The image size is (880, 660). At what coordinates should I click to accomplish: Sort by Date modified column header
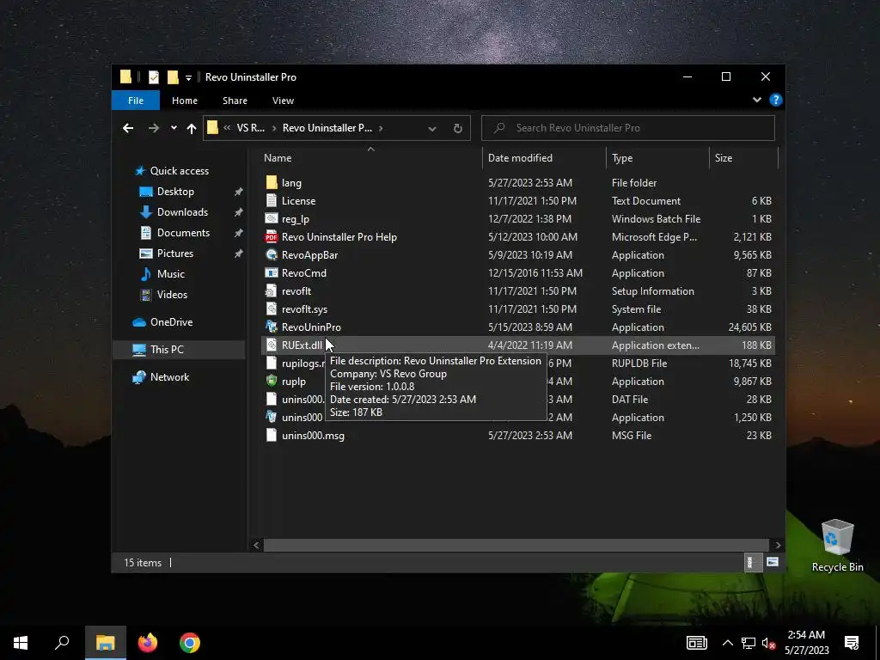click(544, 158)
